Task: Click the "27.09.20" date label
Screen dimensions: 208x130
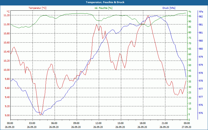Action: point(186,127)
